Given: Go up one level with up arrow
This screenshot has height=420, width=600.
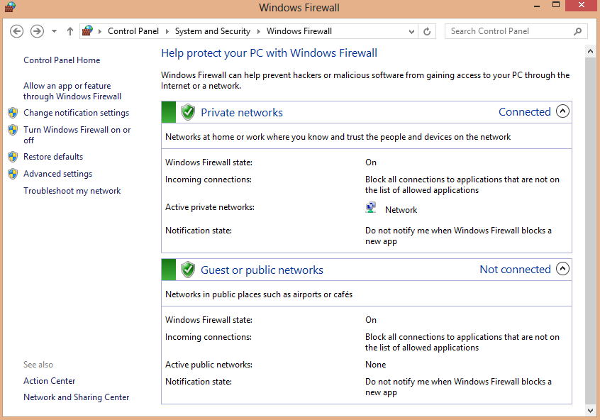Looking at the screenshot, I should tap(70, 31).
